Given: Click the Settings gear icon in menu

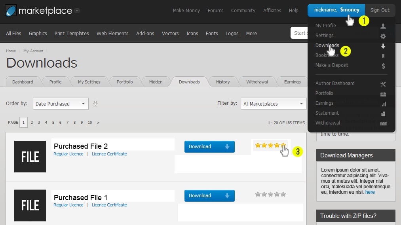Looking at the screenshot, I should coord(383,36).
